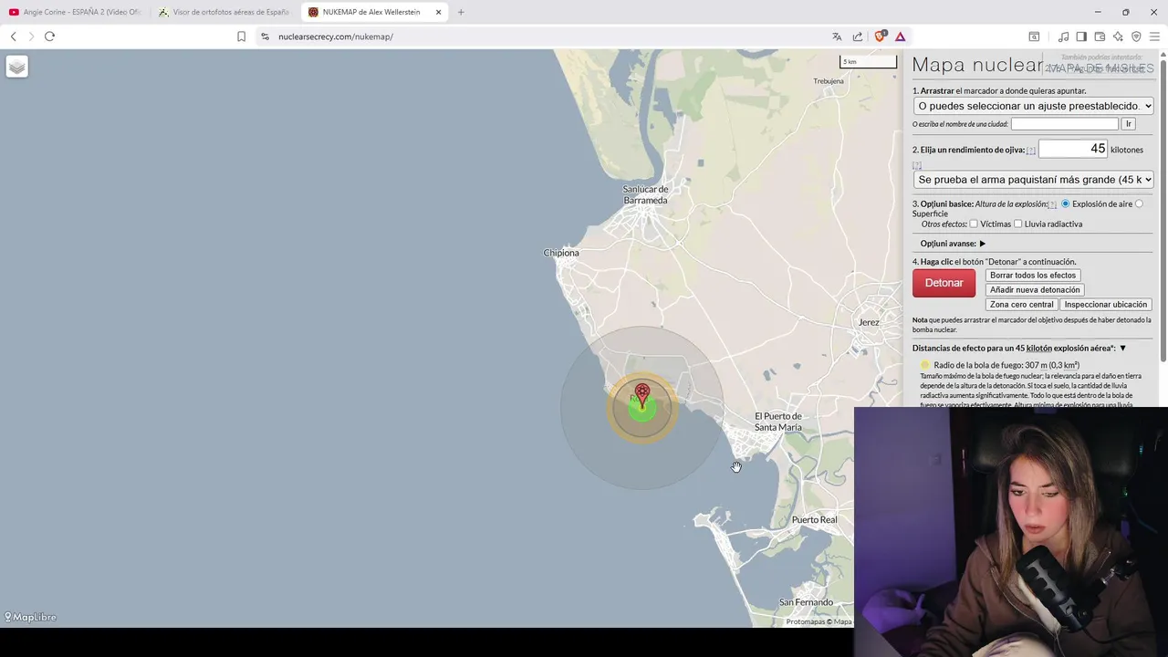Click the MapLibre logo on the map
This screenshot has height=657, width=1168.
30,617
